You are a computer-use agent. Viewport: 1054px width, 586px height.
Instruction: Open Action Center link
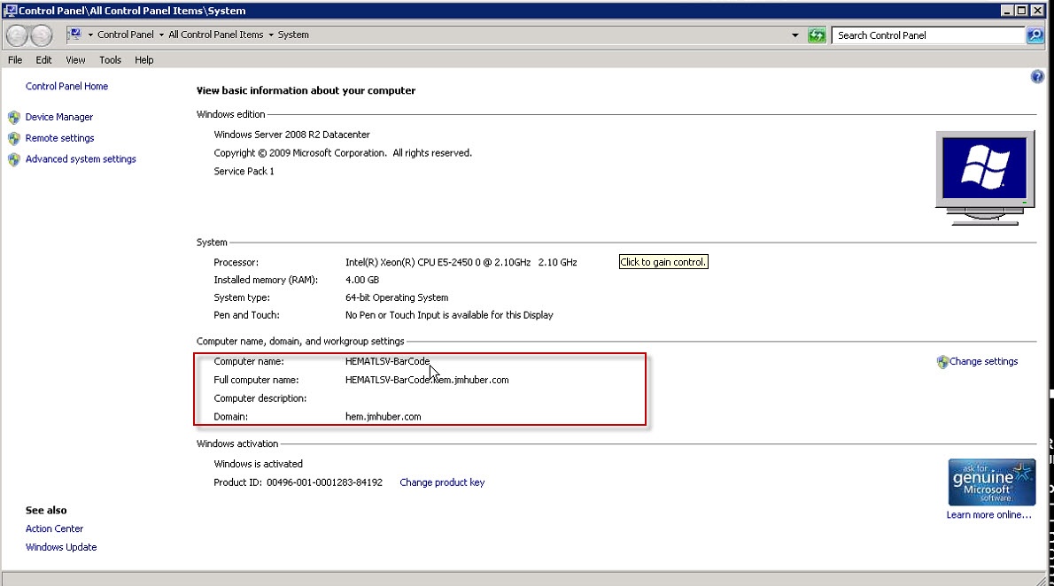click(54, 528)
